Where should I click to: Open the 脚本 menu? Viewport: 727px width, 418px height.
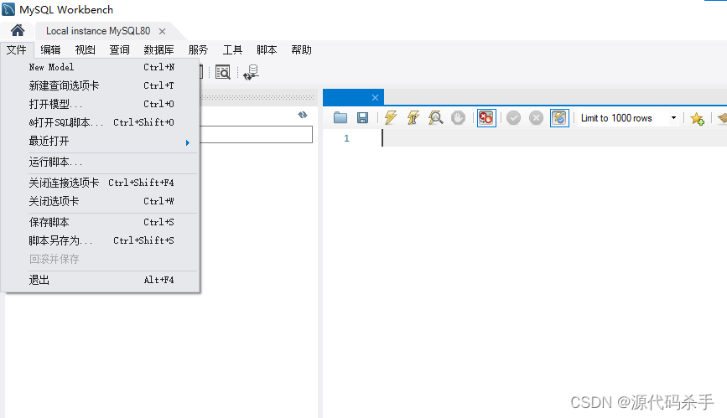click(267, 49)
